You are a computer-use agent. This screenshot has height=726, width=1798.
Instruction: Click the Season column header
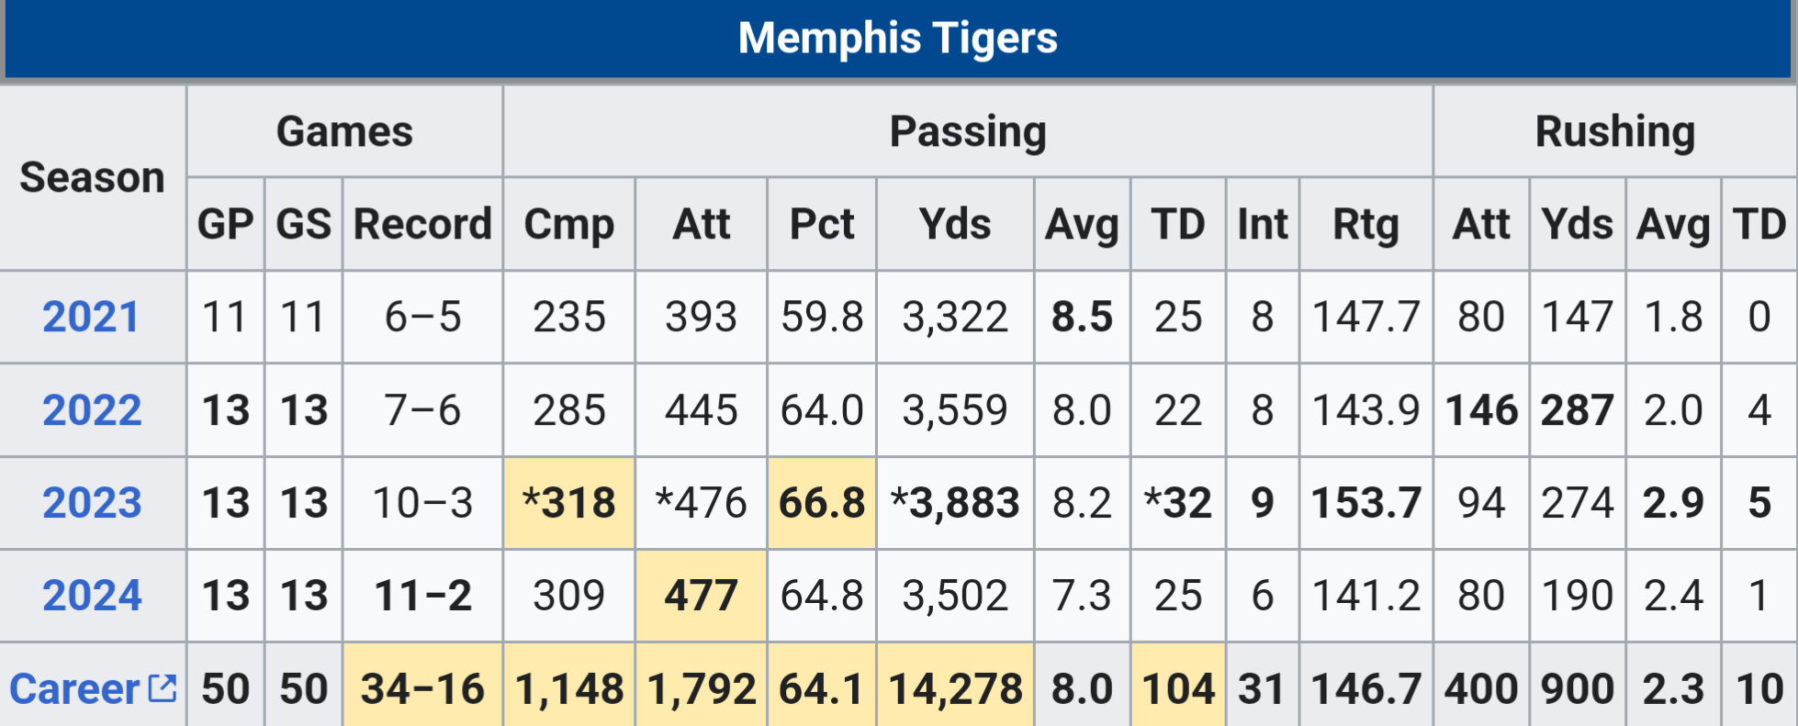point(92,177)
